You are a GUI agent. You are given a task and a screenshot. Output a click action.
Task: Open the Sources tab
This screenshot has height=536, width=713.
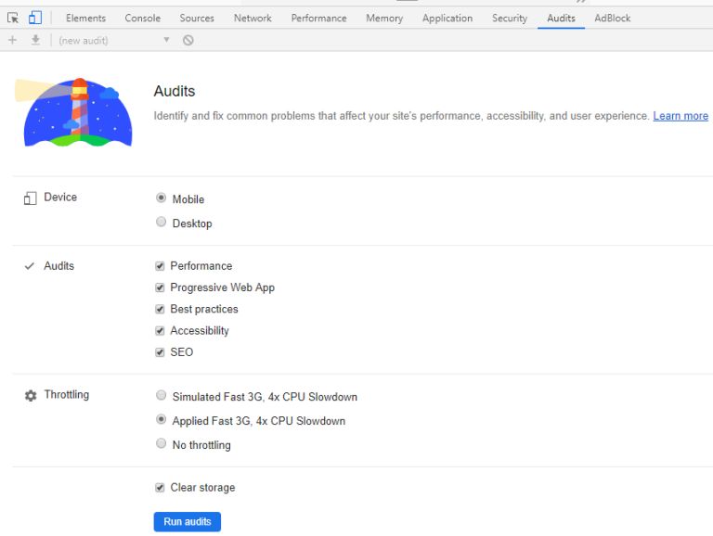[x=197, y=19]
